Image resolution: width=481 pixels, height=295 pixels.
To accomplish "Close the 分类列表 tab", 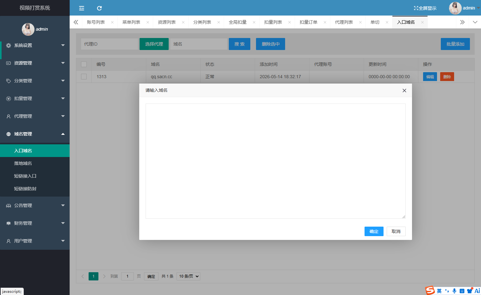I will pyautogui.click(x=219, y=22).
